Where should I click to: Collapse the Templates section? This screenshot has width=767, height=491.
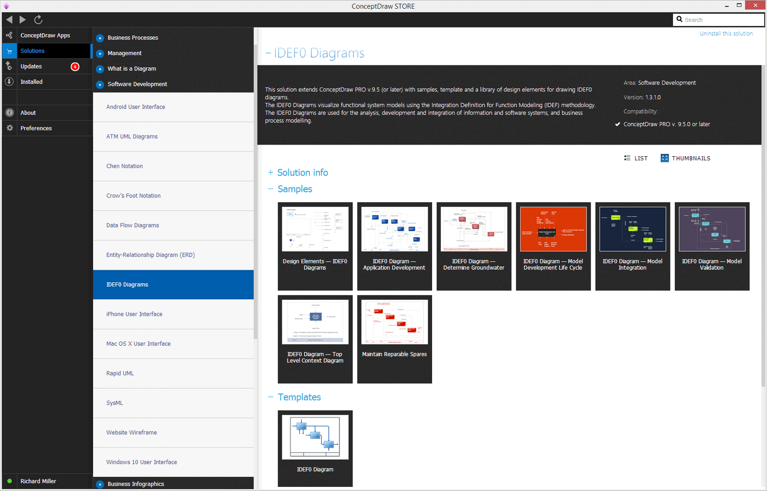click(270, 397)
